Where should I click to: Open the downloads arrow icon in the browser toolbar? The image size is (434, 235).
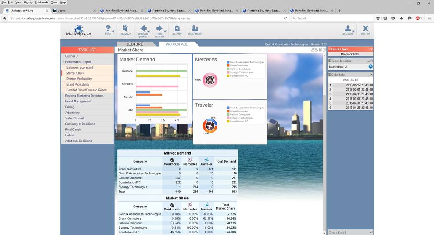(401, 18)
